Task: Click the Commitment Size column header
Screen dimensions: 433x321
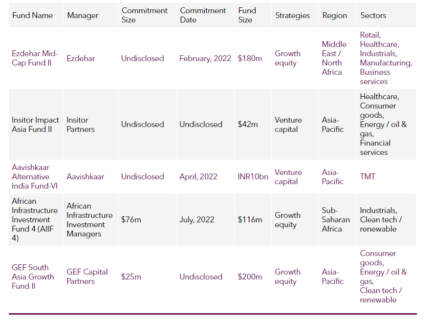Action: click(145, 15)
